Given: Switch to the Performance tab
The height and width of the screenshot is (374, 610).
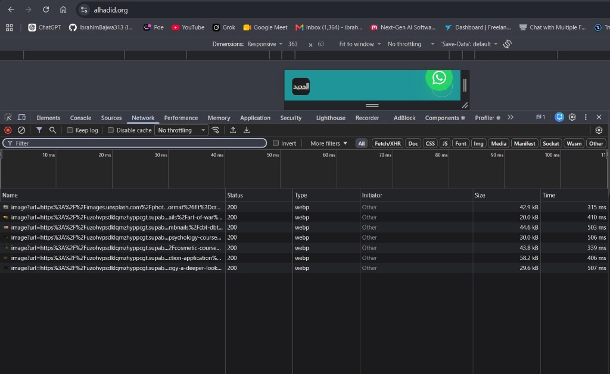Looking at the screenshot, I should pyautogui.click(x=181, y=118).
